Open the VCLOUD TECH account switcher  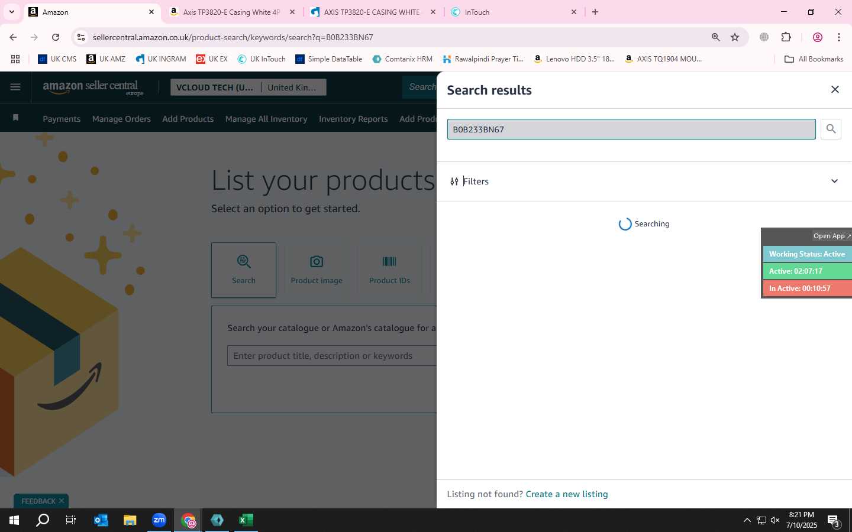pos(248,87)
